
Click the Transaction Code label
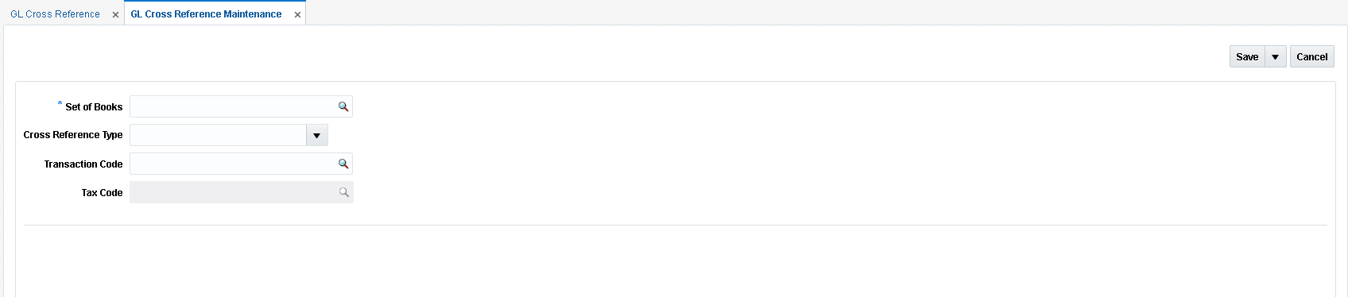[x=83, y=164]
